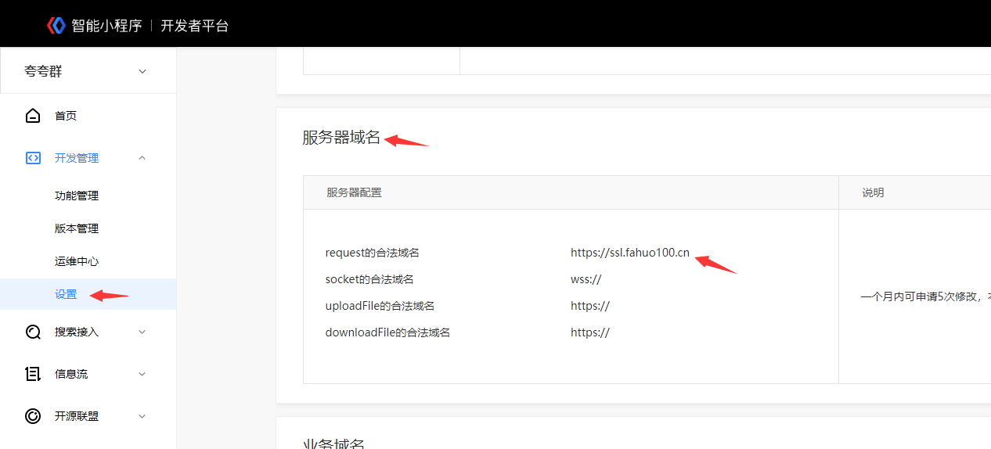
Task: Select 运维中心 from the sidebar
Action: tap(77, 261)
